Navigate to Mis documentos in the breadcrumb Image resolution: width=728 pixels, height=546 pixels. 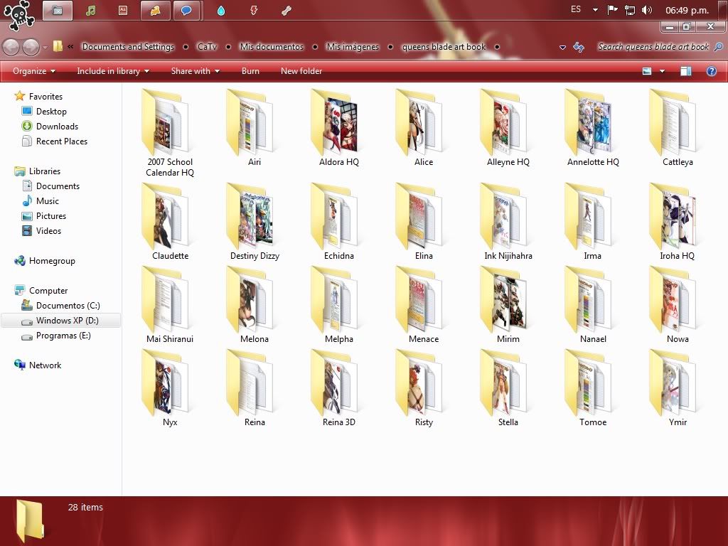coord(272,46)
